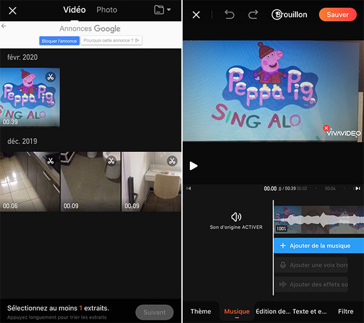Tap scissors icon on kitchen floor clip
The height and width of the screenshot is (323, 364).
pos(50,161)
